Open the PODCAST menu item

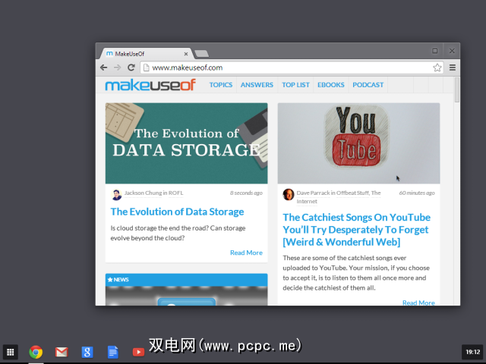[x=368, y=85]
